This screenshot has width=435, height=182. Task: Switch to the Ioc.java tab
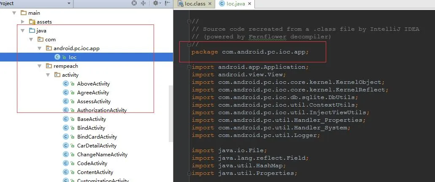pos(235,4)
